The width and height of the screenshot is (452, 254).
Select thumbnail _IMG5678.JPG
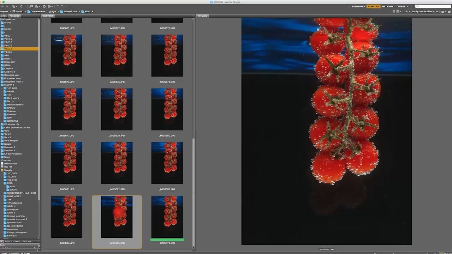tap(117, 109)
